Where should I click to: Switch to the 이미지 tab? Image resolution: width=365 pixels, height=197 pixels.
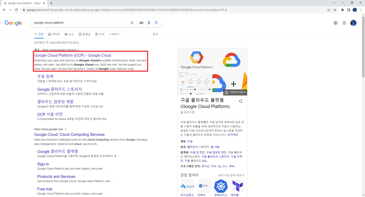pyautogui.click(x=54, y=34)
